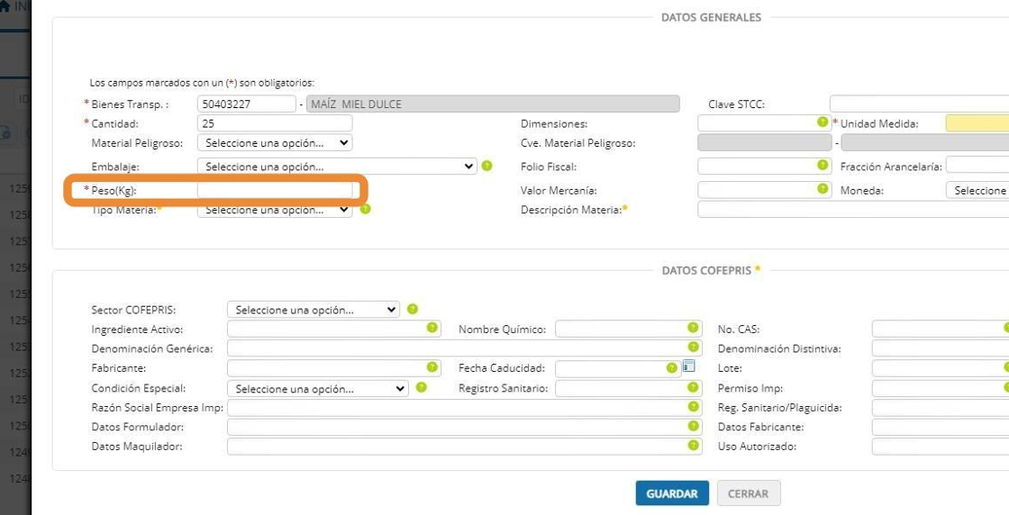The height and width of the screenshot is (515, 1009).
Task: Click the CERRAR button
Action: pyautogui.click(x=748, y=493)
